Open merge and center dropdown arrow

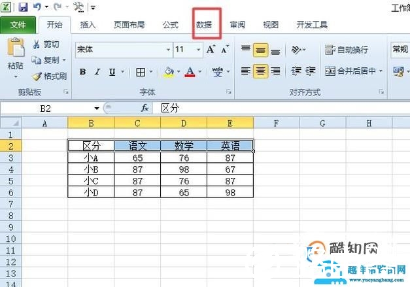tap(381, 71)
